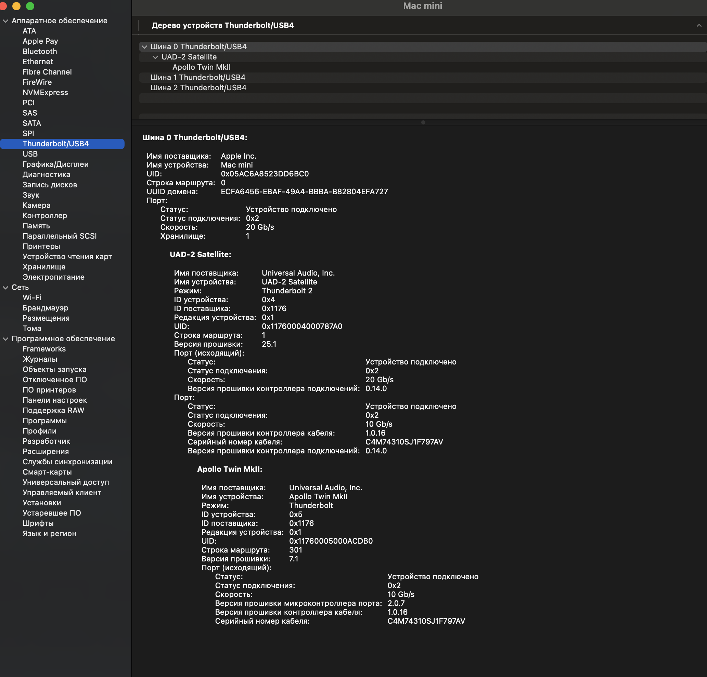Select Thunderbolt/USB4 sidebar section
The height and width of the screenshot is (677, 707).
coord(56,143)
